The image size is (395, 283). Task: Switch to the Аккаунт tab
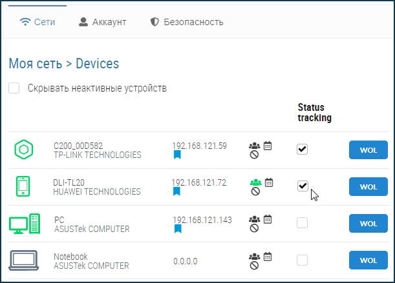pyautogui.click(x=102, y=22)
